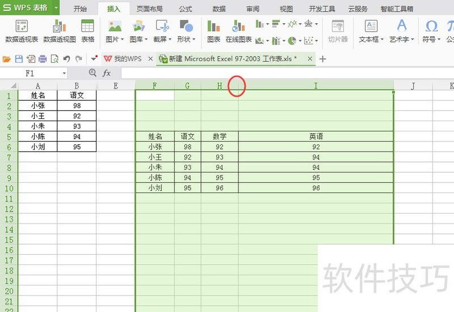Open quick access toolbar customize dropdown
Screen dimensions: 454x312
(x=94, y=59)
